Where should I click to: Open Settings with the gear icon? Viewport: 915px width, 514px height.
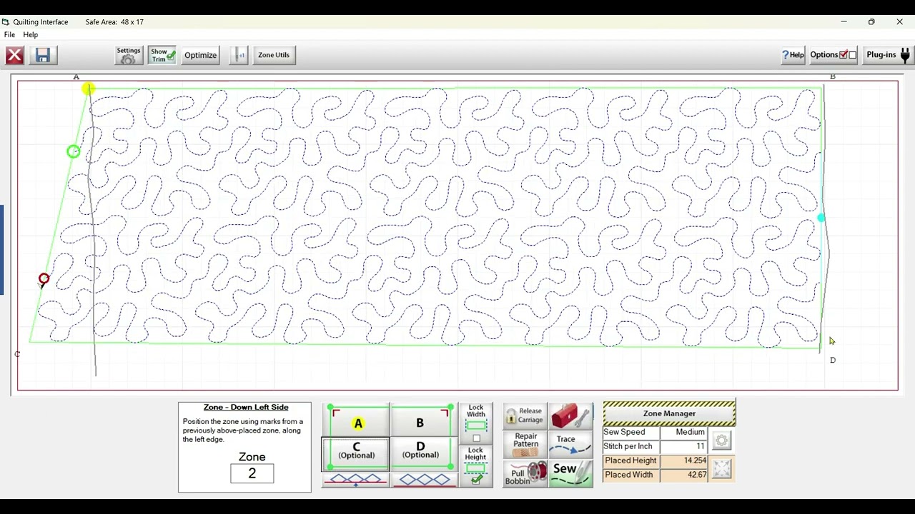click(x=129, y=55)
